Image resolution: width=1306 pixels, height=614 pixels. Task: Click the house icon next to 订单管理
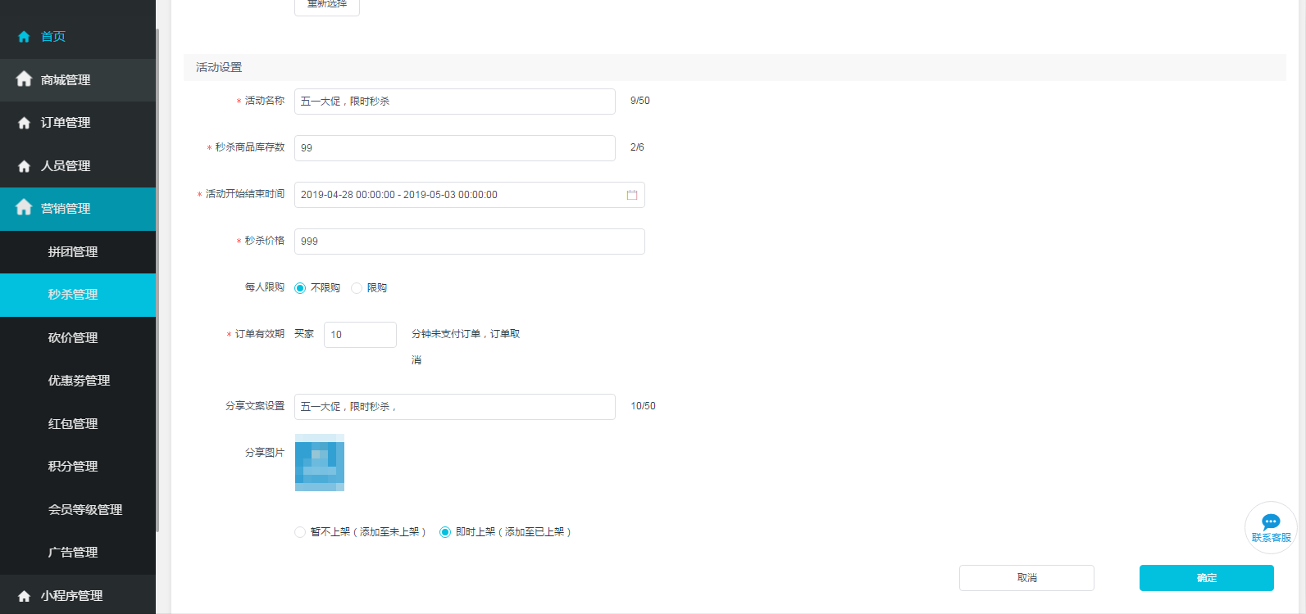click(24, 123)
